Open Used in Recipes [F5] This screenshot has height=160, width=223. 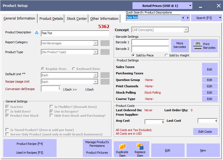click(x=30, y=153)
